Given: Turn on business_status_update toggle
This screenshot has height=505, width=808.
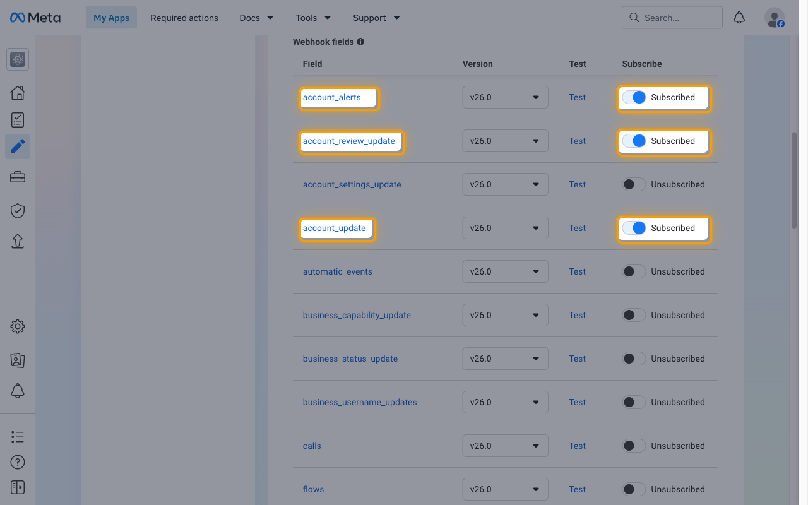Looking at the screenshot, I should click(x=634, y=359).
